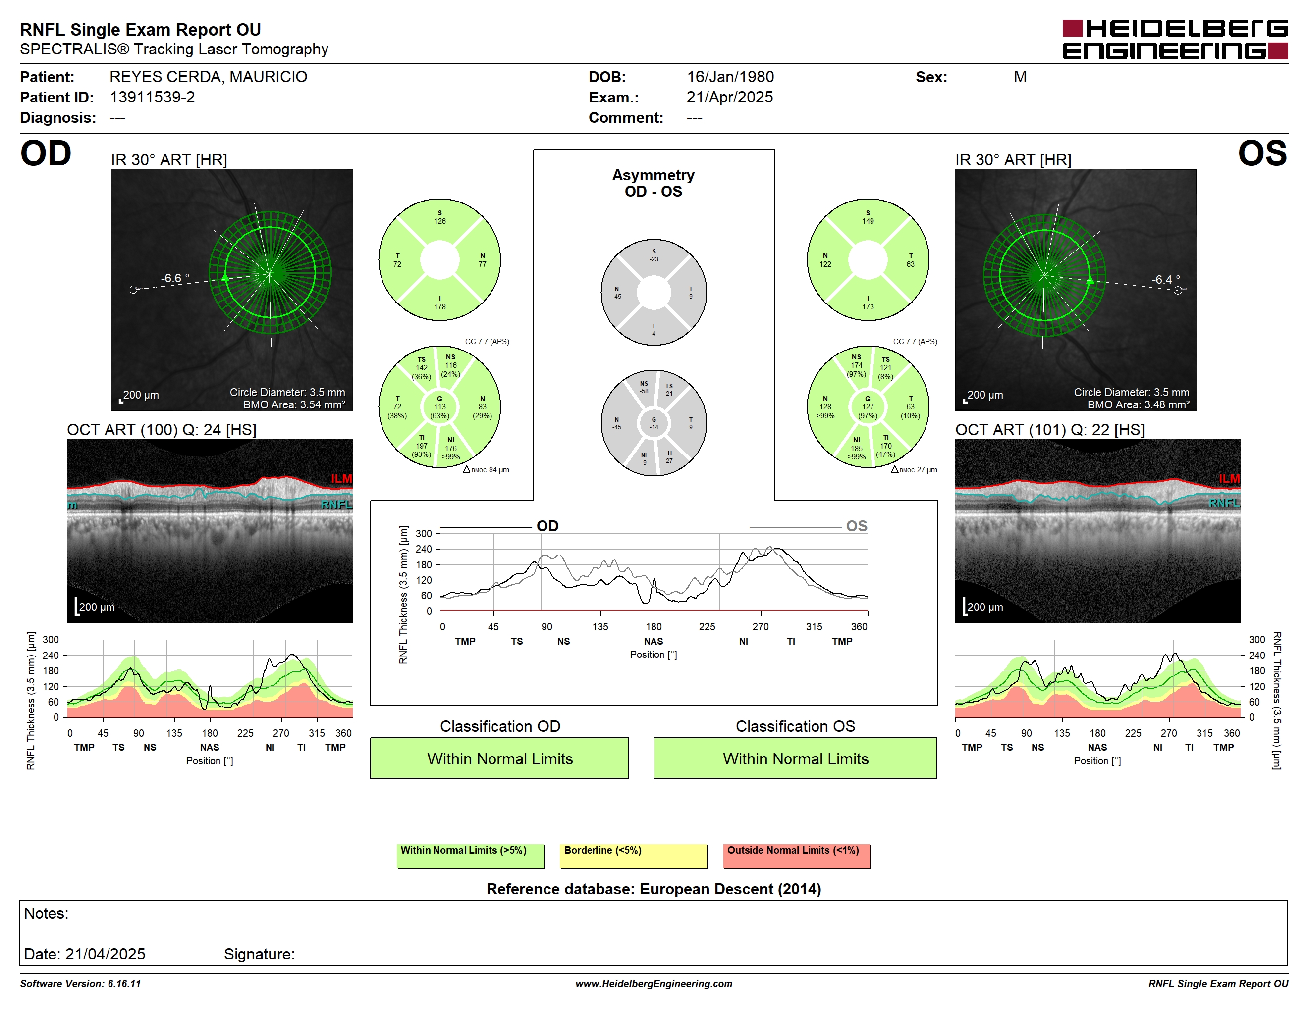Click the OD four-sector pie chart

[439, 260]
